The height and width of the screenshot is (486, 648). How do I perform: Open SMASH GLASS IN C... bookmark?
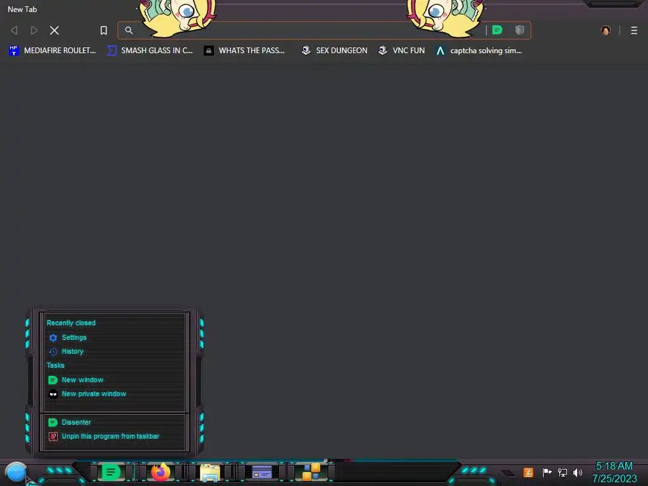click(149, 51)
